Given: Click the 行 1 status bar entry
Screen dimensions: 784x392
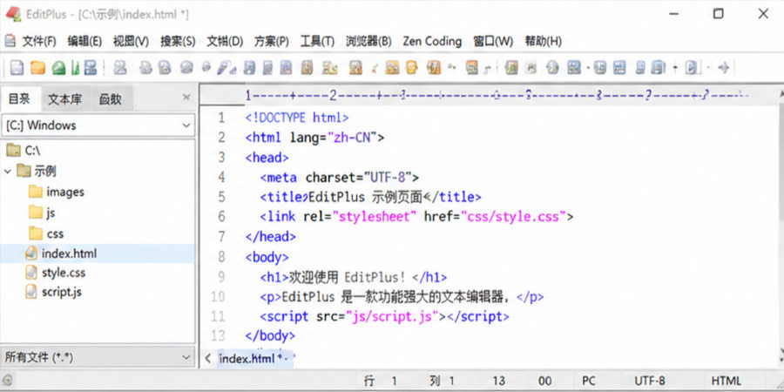Looking at the screenshot, I should [380, 381].
